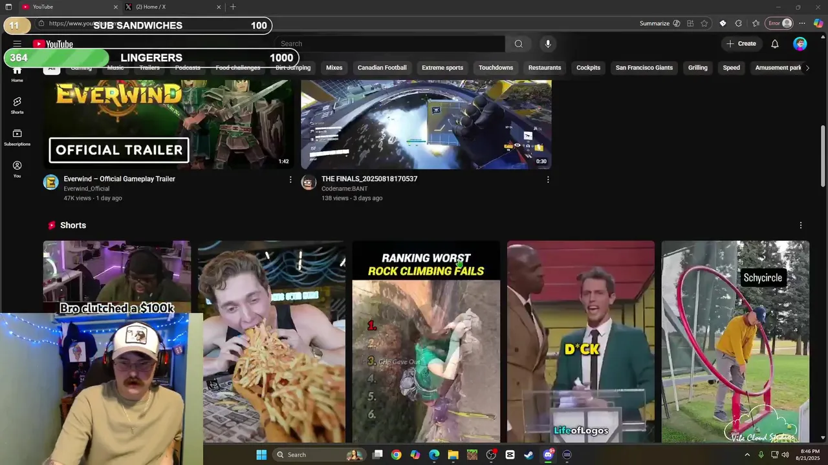Click the Edge Copilot icon
The width and height of the screenshot is (828, 465).
818,23
